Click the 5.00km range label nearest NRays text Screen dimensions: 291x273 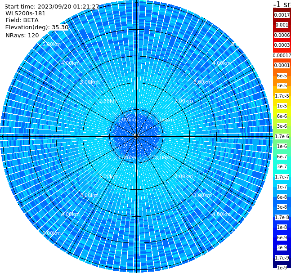(51, 44)
